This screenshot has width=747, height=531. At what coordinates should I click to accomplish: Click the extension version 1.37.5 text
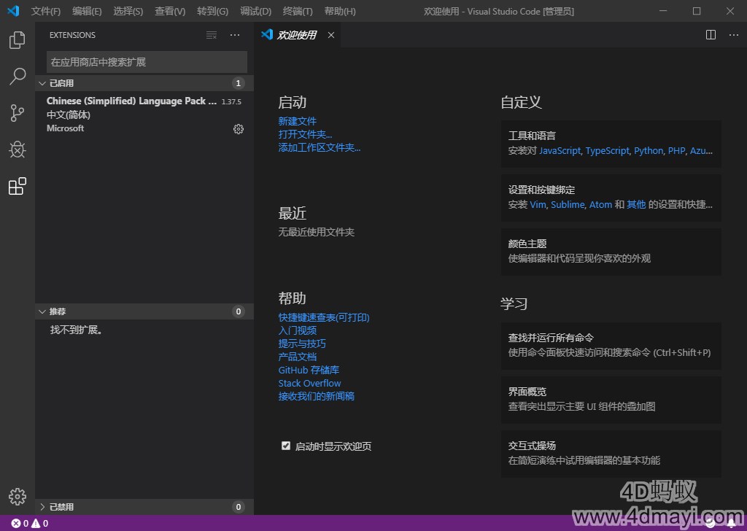pos(231,101)
